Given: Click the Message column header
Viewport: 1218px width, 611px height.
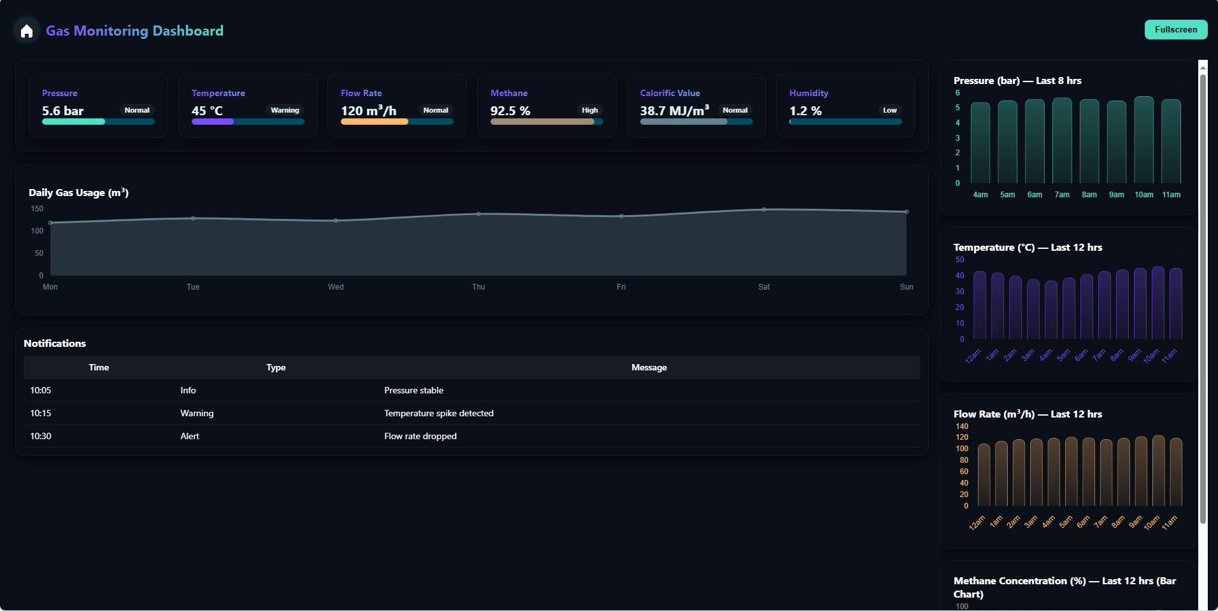Looking at the screenshot, I should coord(648,367).
